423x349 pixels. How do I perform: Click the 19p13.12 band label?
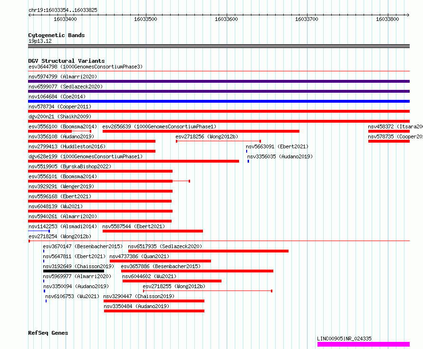click(x=40, y=41)
